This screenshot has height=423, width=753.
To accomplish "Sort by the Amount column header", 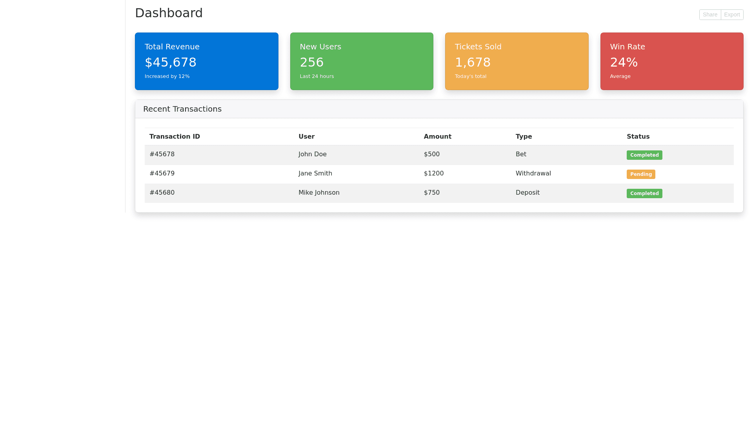I will [438, 136].
